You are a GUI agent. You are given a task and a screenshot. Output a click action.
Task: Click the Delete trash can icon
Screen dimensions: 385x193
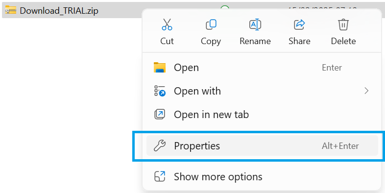point(343,24)
